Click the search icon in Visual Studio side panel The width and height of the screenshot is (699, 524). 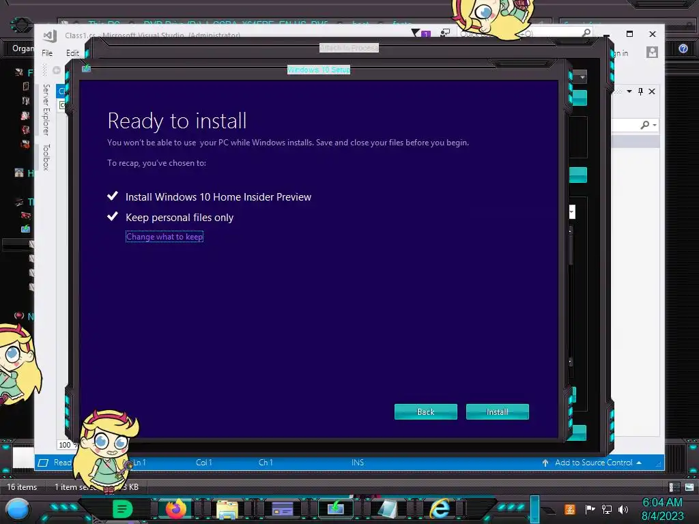(x=644, y=126)
